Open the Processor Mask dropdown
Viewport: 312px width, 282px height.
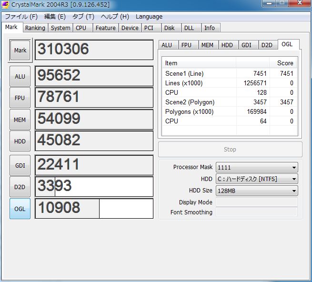click(256, 167)
